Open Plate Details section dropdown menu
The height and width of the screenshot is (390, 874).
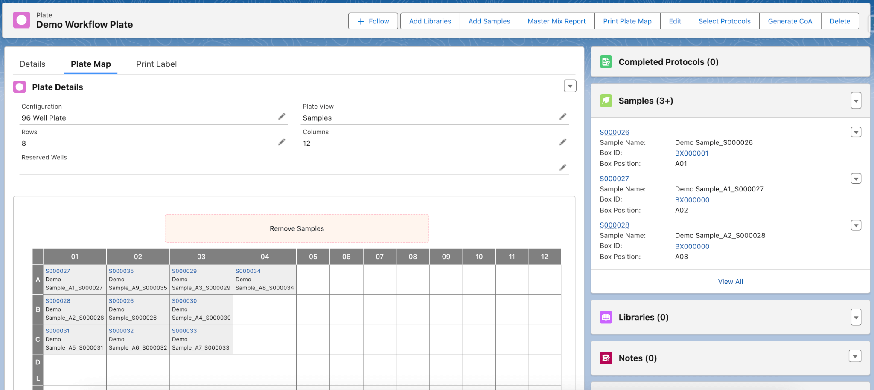click(x=570, y=86)
